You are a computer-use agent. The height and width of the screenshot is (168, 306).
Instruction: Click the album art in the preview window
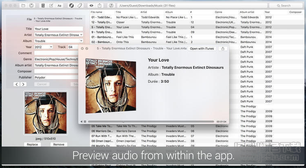tap(111, 86)
